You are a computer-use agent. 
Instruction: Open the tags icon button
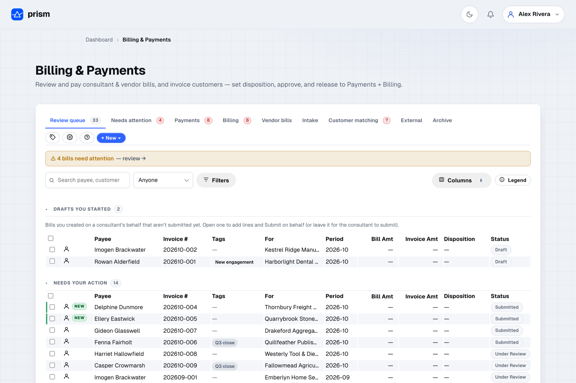(52, 138)
